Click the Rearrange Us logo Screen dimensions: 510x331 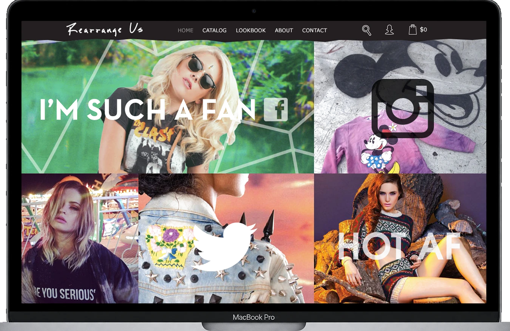coord(105,30)
